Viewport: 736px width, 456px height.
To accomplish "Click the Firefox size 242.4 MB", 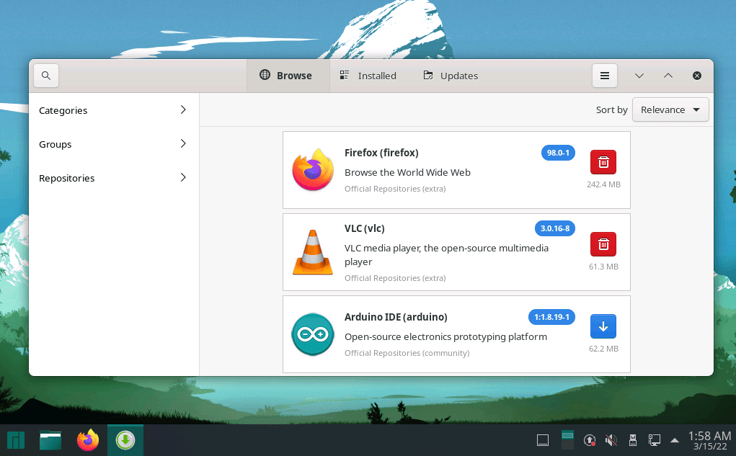I will coord(603,184).
